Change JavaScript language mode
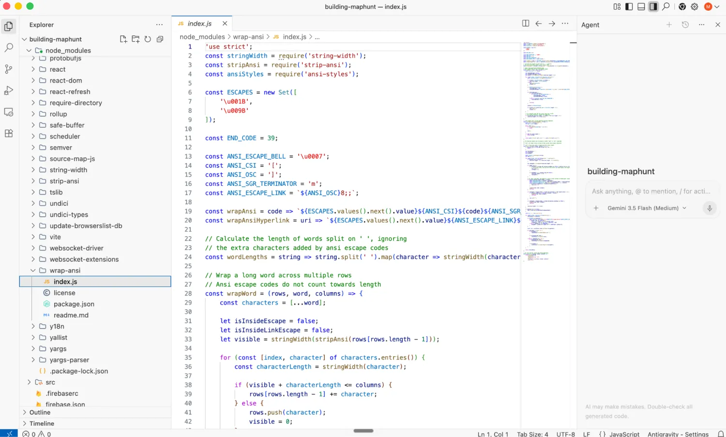Viewport: 726px width, 437px height. pyautogui.click(x=624, y=434)
